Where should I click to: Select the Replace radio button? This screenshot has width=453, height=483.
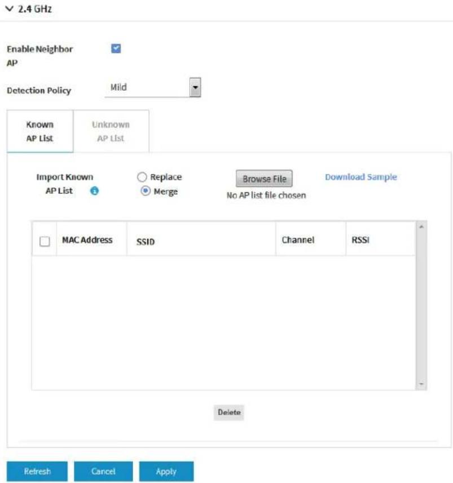coord(142,177)
